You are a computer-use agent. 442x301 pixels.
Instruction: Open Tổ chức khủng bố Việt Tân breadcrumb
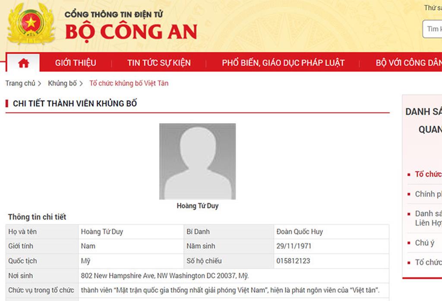click(129, 83)
